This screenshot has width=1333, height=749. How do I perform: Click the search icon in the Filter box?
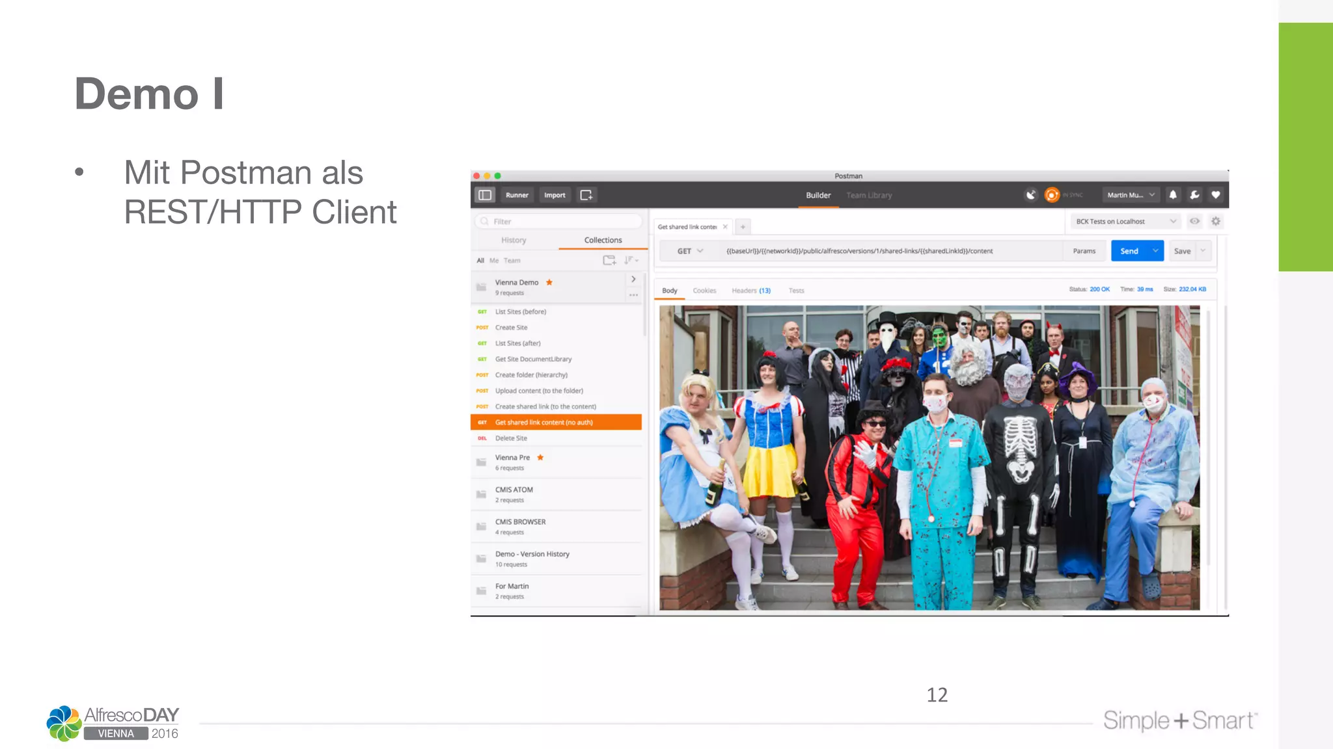(x=485, y=222)
